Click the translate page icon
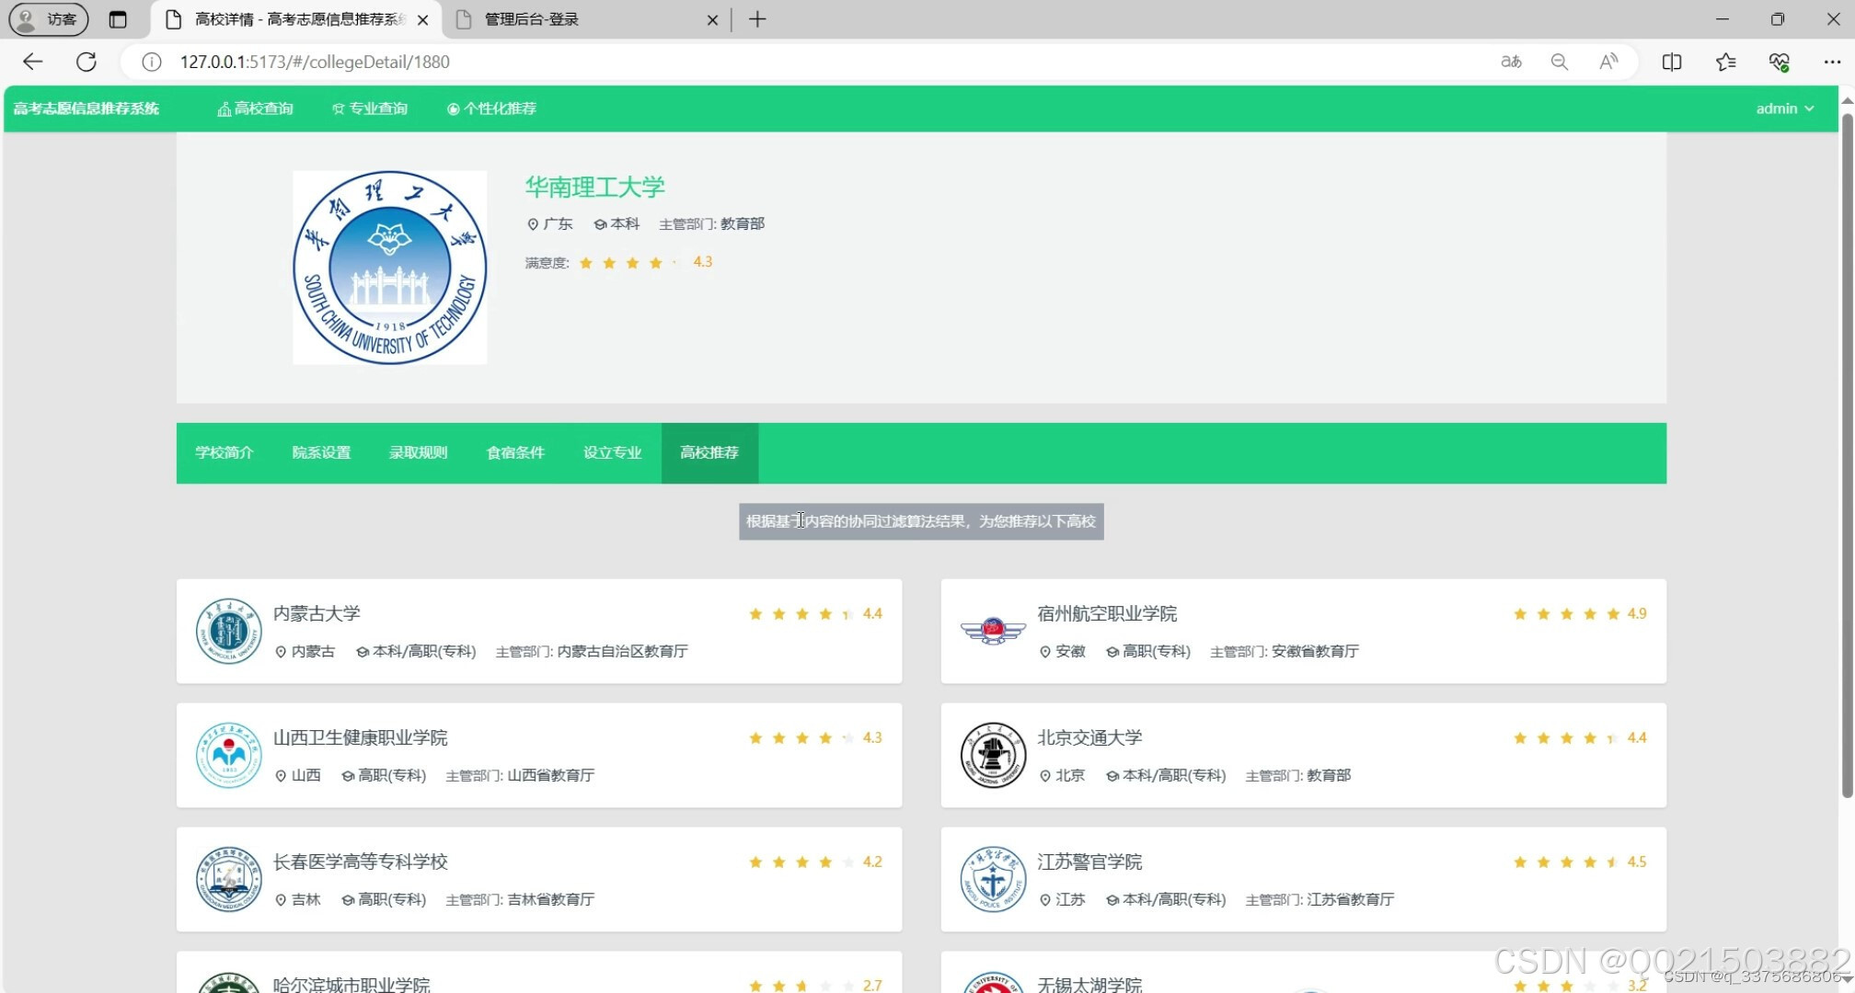 pos(1511,62)
